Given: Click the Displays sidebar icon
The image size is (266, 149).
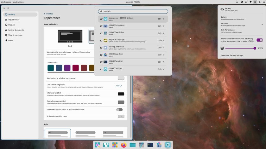Looking at the screenshot, I should [x=6, y=25].
